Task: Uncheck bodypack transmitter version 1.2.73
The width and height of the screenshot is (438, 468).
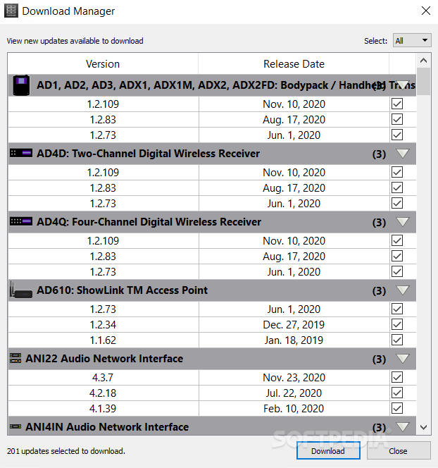Action: [397, 135]
